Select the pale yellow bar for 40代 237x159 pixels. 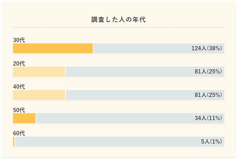[x=39, y=95]
